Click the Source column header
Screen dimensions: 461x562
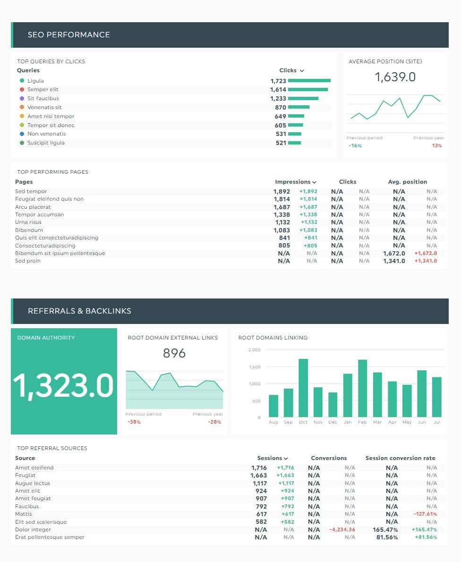[25, 458]
